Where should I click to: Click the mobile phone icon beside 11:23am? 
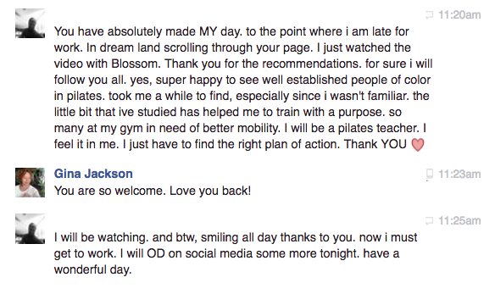[430, 175]
